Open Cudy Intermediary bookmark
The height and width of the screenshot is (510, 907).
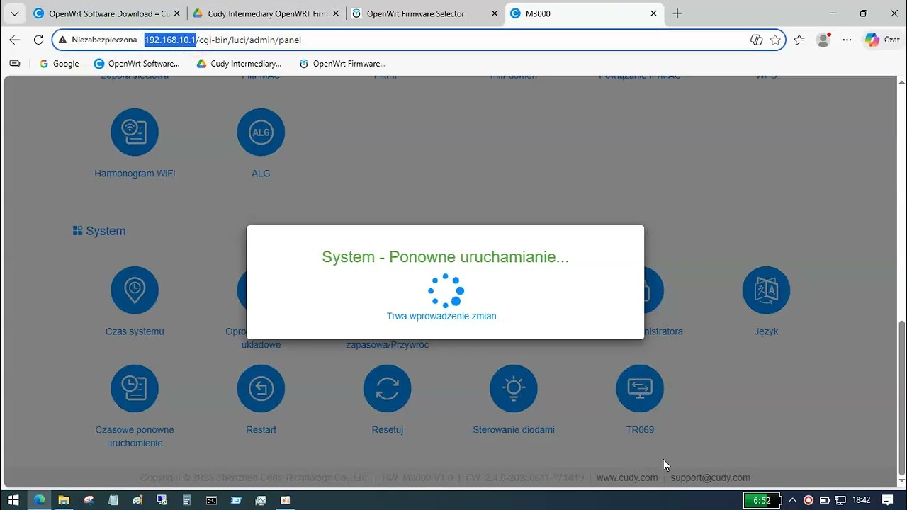click(x=239, y=64)
